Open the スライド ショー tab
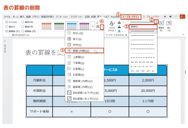The width and height of the screenshot is (188, 128). tap(76, 17)
